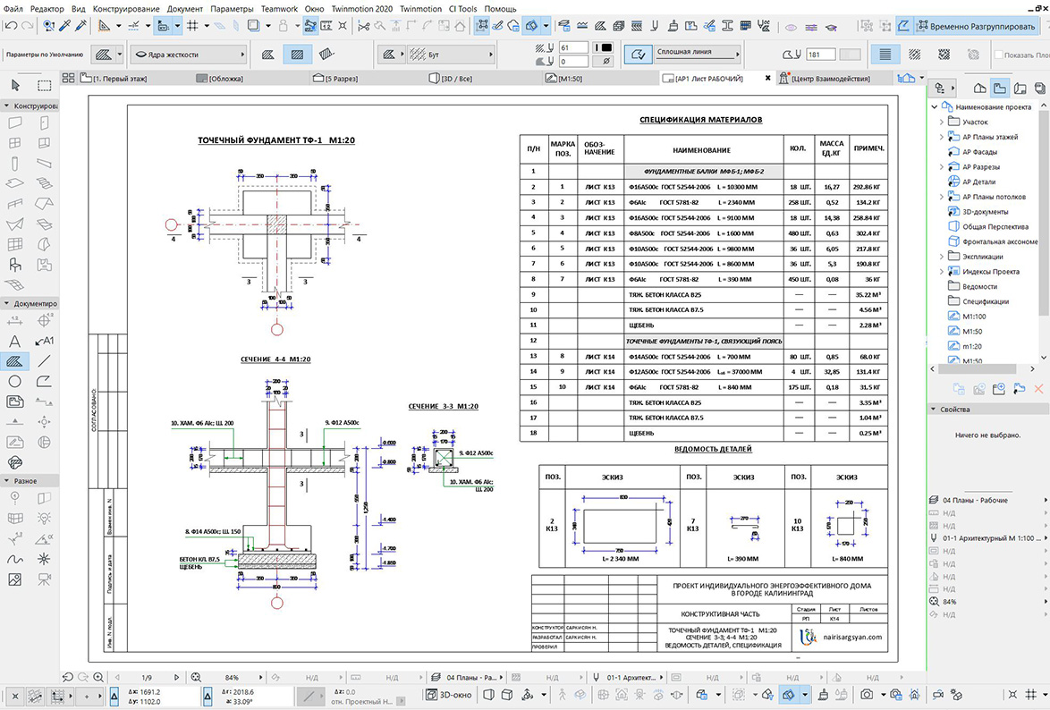1050x710 pixels.
Task: Switch to the [5 Разрез] tab
Action: pos(336,79)
